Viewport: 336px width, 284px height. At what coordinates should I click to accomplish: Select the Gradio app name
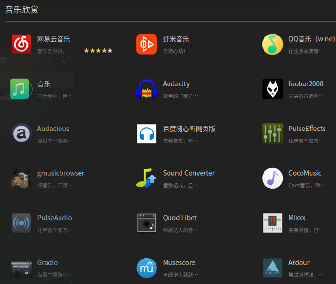pos(47,263)
